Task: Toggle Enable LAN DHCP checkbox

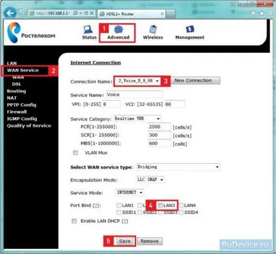Action: click(74, 221)
